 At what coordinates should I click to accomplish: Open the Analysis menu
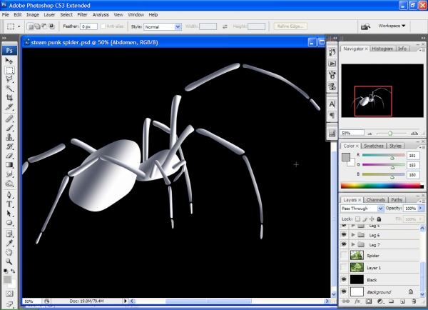point(101,15)
